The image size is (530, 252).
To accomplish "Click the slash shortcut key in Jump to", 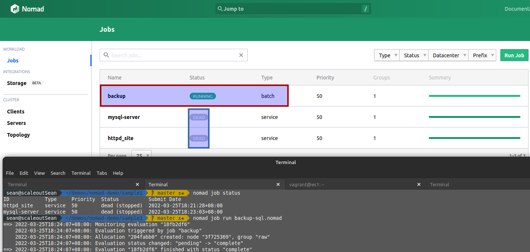I will pos(366,9).
